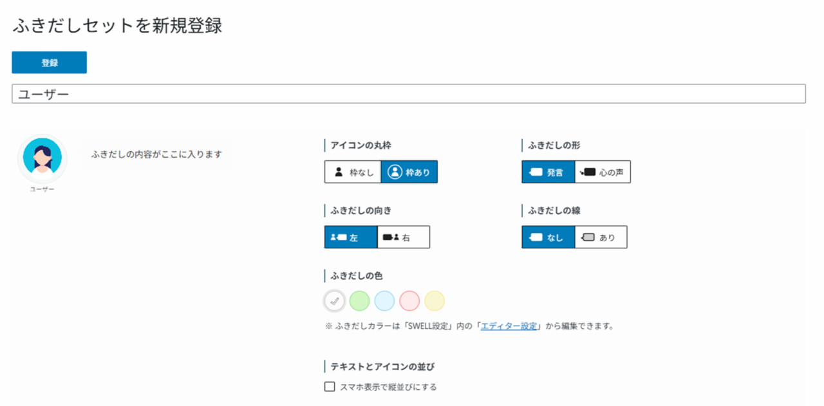Choose 発言 speech balloon shape
The image size is (824, 406).
(548, 172)
